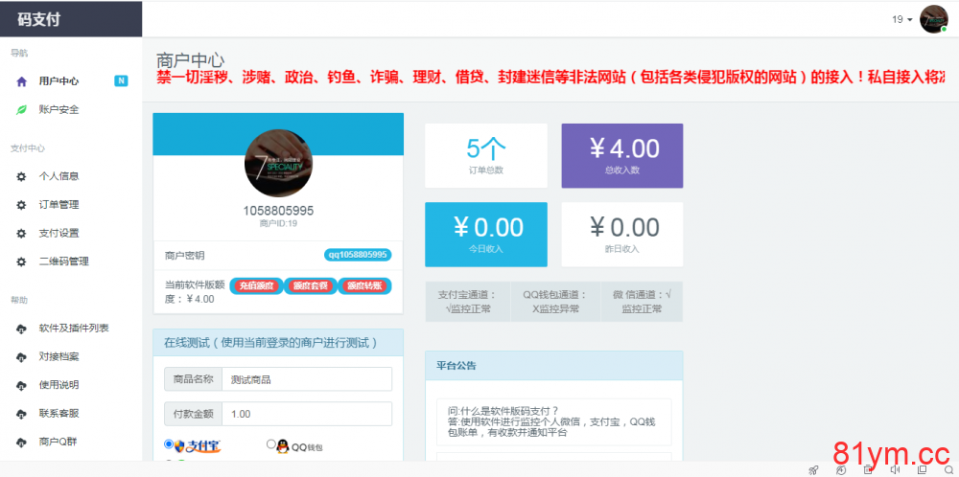
Task: Click the cloud icon beside 联系客服
Action: pos(21,414)
